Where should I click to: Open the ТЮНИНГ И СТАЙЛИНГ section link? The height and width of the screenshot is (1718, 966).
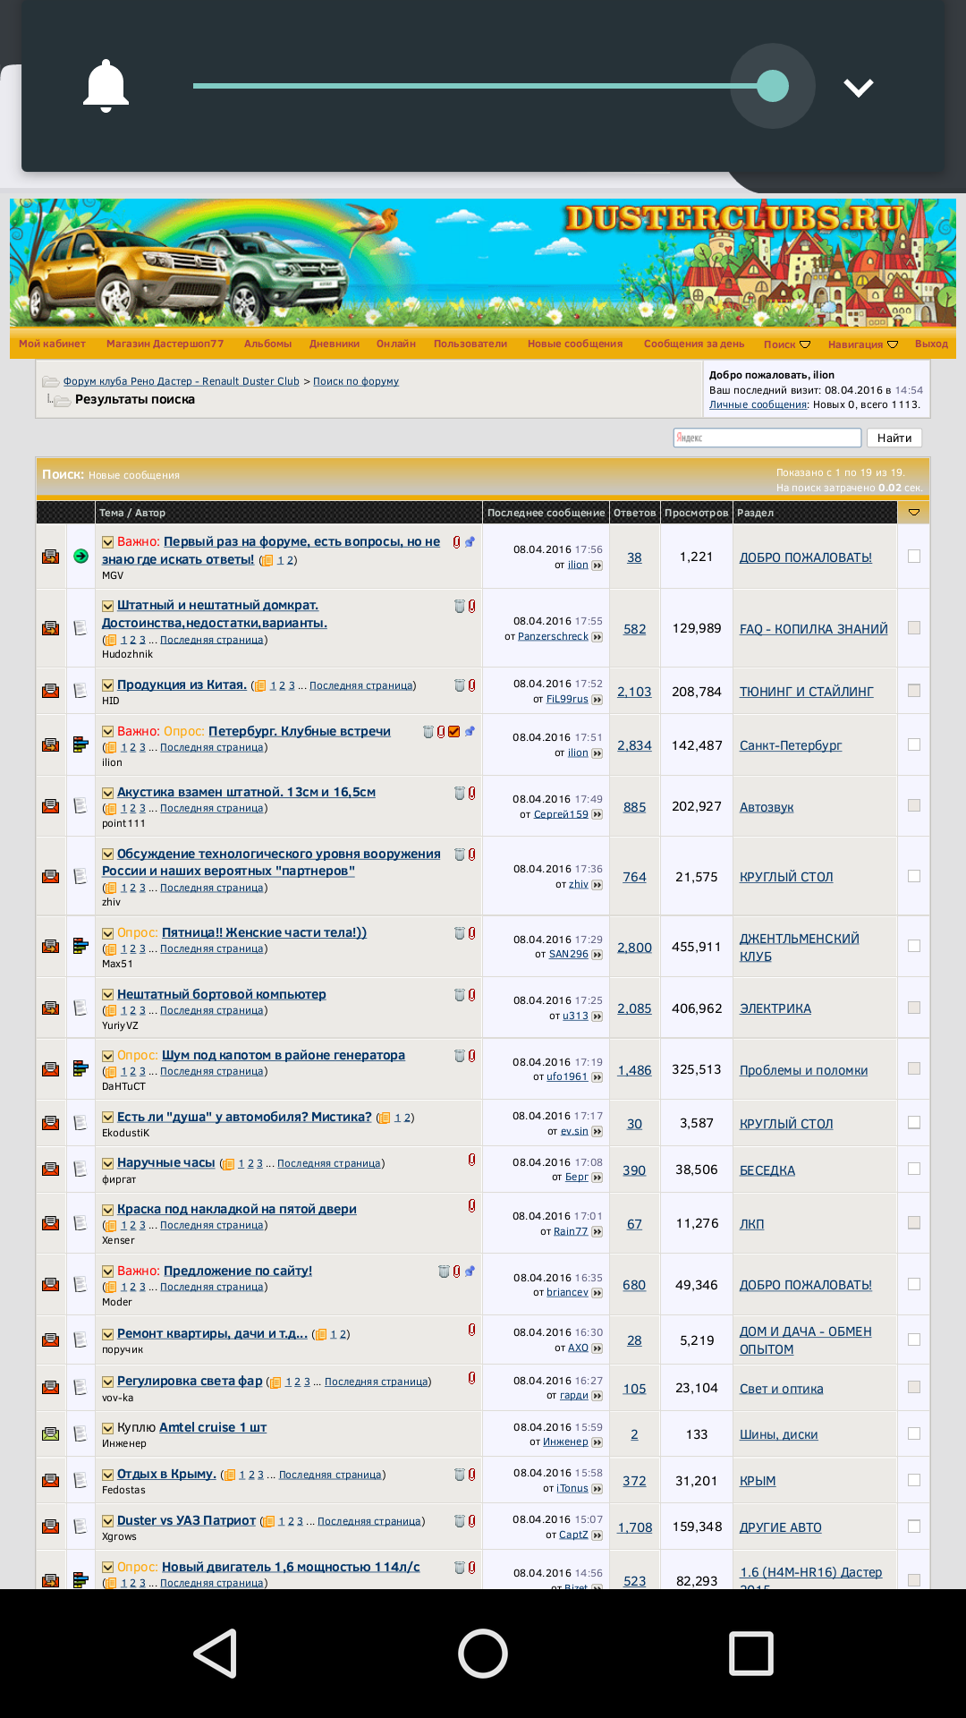(x=807, y=692)
